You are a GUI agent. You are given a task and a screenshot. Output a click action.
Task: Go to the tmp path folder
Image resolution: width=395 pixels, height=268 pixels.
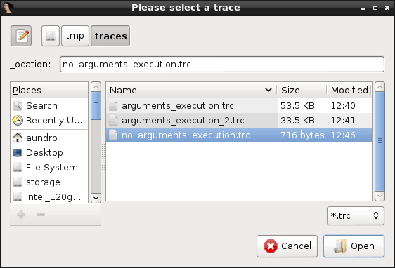[x=75, y=36]
